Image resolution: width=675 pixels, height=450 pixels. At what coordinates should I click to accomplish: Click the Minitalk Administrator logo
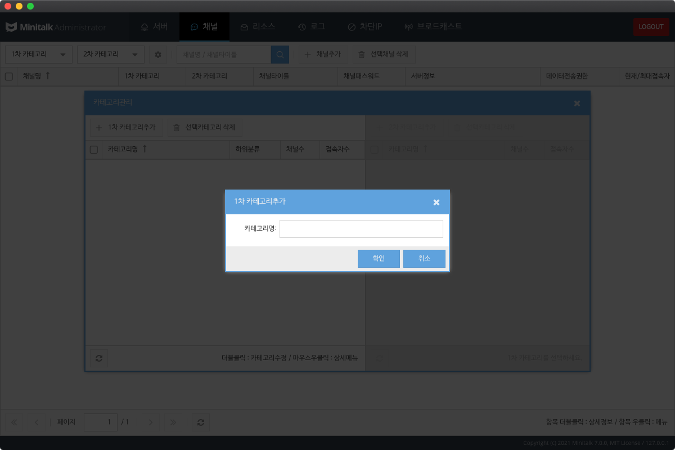click(x=56, y=27)
